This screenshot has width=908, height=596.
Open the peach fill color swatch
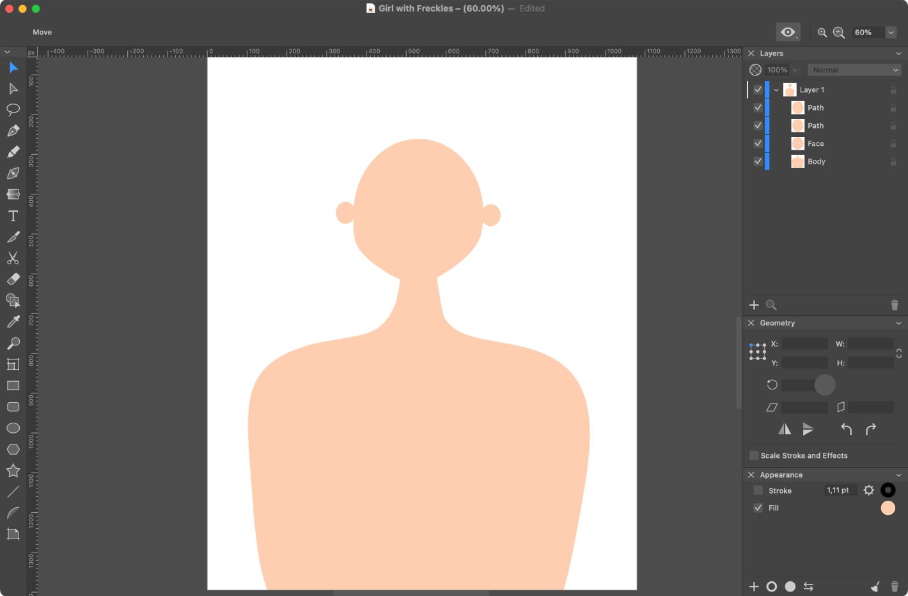click(x=888, y=508)
